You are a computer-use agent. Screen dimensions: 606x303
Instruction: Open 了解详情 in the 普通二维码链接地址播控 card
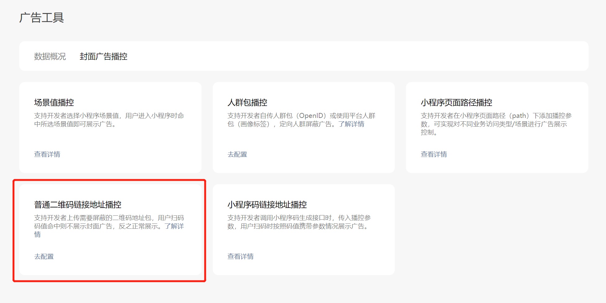click(174, 226)
